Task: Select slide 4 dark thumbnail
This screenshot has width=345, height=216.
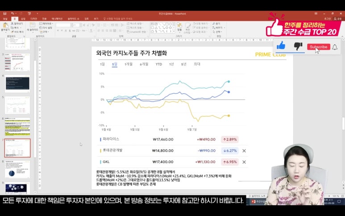Action: (17, 84)
